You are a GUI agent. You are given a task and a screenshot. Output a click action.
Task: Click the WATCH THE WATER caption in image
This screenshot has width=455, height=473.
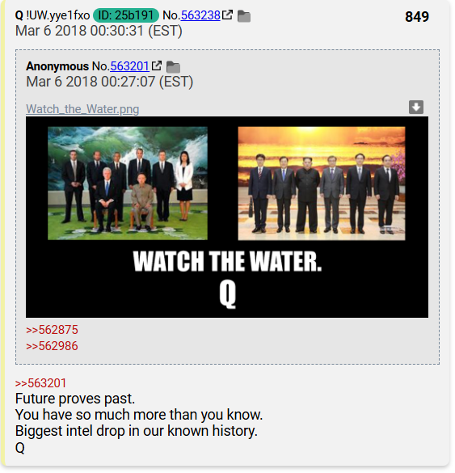tap(227, 261)
